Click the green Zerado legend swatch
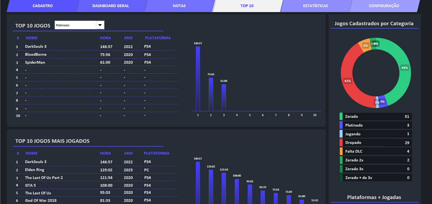 pyautogui.click(x=341, y=116)
